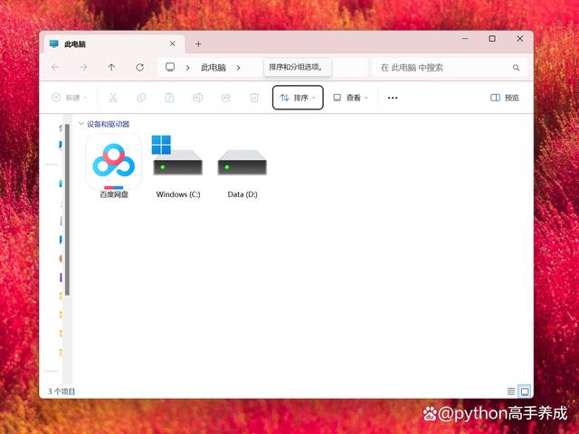Screen dimensions: 579x434
Task: Open the 排序 sort dropdown
Action: click(298, 98)
